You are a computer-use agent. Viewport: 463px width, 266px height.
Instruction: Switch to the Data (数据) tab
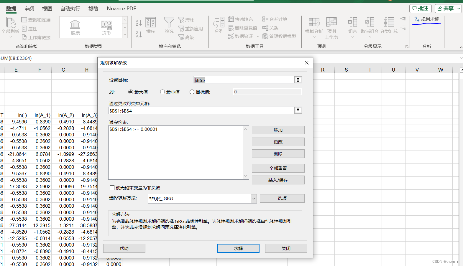click(11, 9)
